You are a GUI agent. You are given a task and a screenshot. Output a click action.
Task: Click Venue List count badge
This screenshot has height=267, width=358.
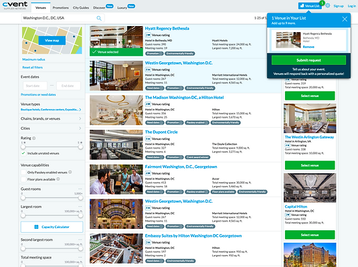coord(322,3)
